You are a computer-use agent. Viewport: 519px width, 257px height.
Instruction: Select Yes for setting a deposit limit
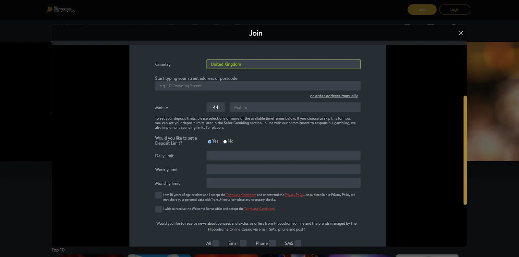210,142
